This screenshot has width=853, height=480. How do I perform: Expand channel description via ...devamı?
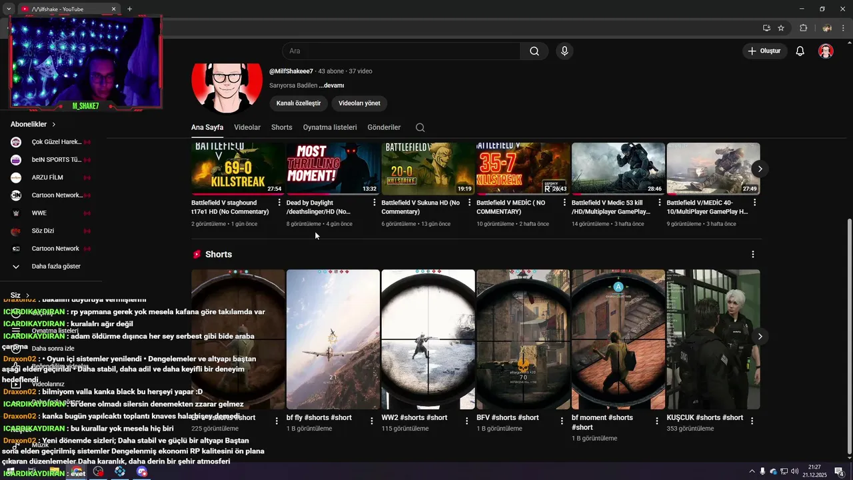pos(331,85)
